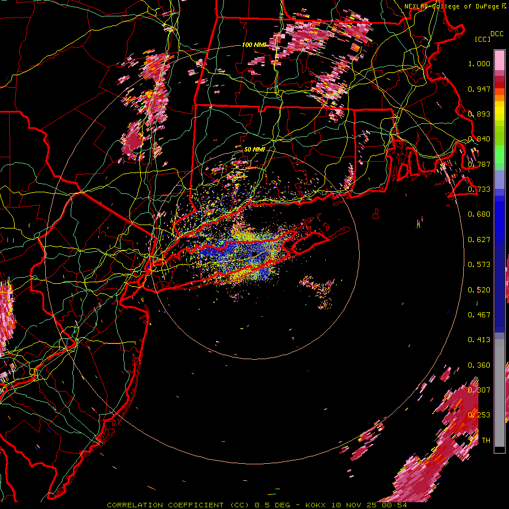Screen dimensions: 509x509
Task: Click the [CC] units label
Action: [483, 39]
